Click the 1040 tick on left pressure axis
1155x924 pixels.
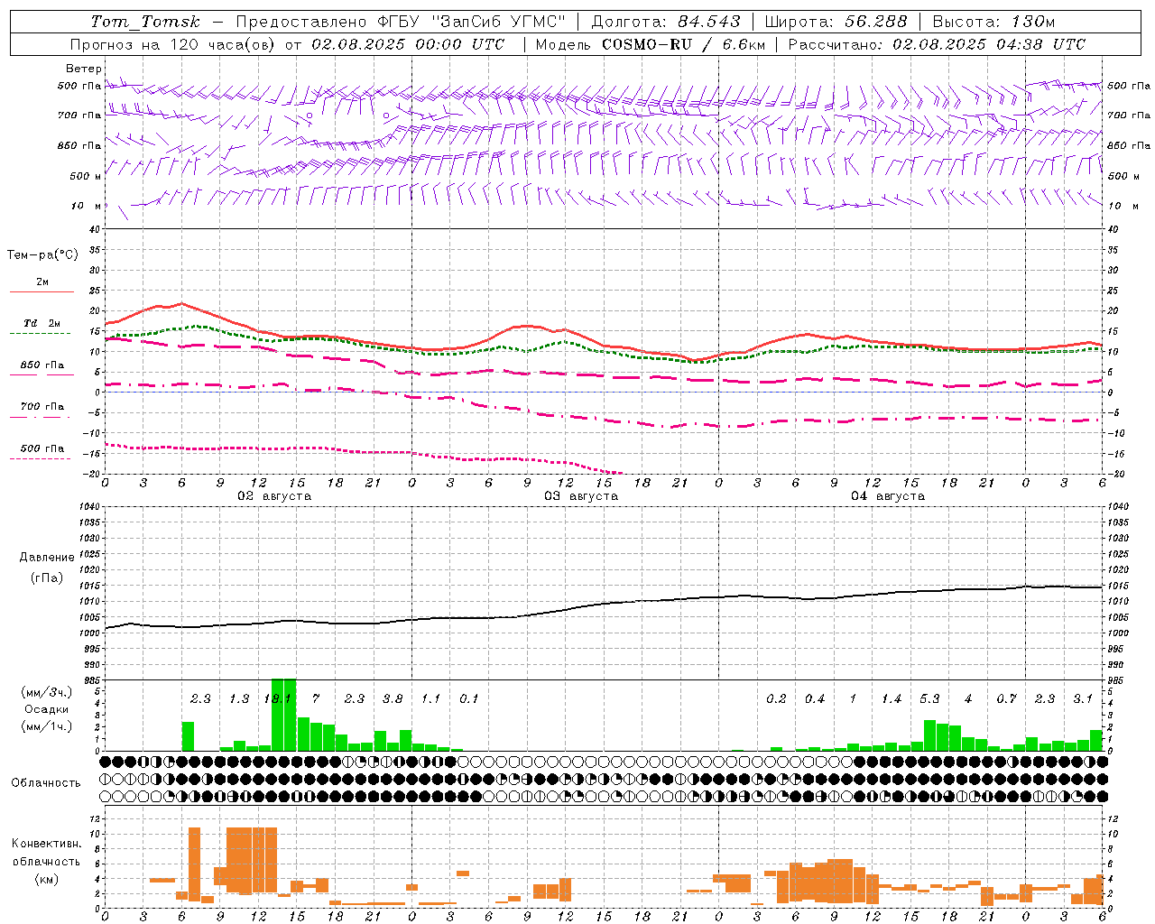coord(91,506)
